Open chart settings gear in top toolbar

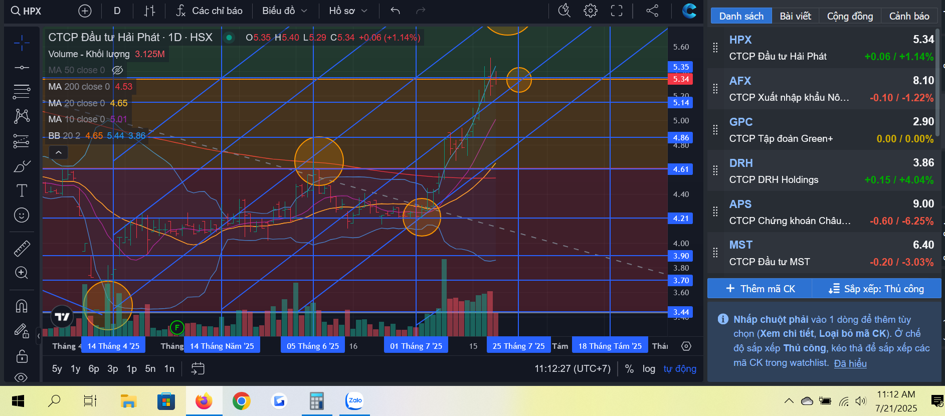point(591,11)
